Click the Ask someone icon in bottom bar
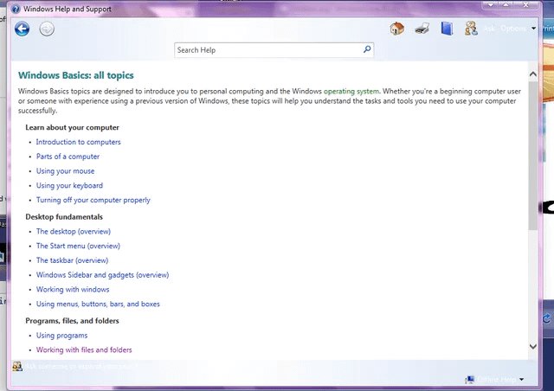554x391 pixels. (17, 366)
